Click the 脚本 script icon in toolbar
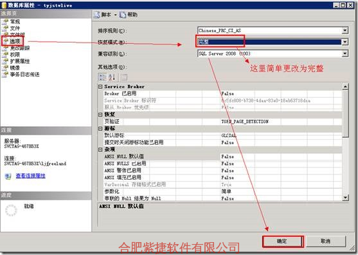This screenshot has height=255, width=358. (97, 15)
